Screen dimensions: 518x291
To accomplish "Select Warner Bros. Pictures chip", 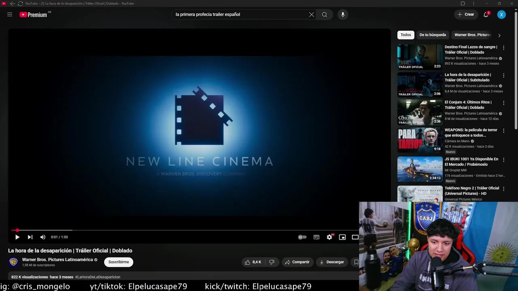I will coord(472,35).
